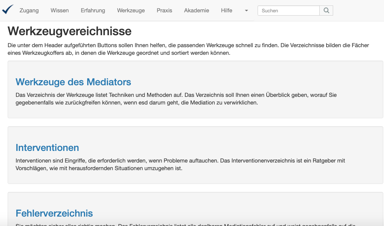Open the Akademie menu

point(197,11)
